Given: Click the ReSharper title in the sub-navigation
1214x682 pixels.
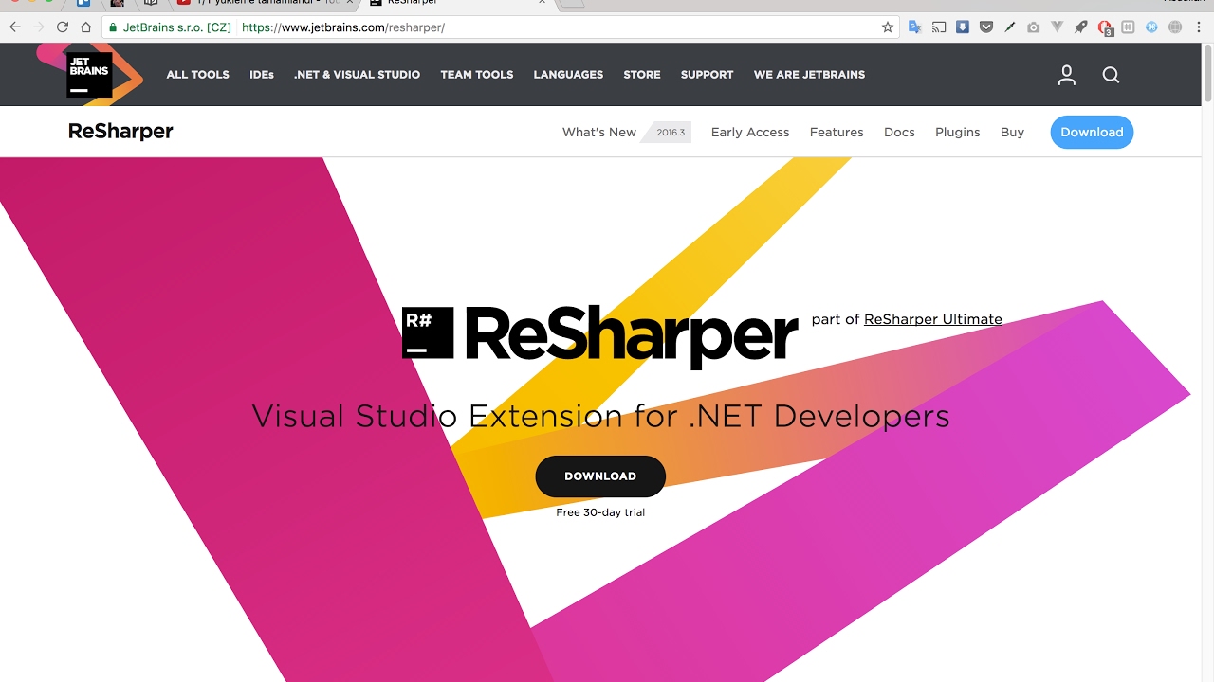Looking at the screenshot, I should click(120, 132).
